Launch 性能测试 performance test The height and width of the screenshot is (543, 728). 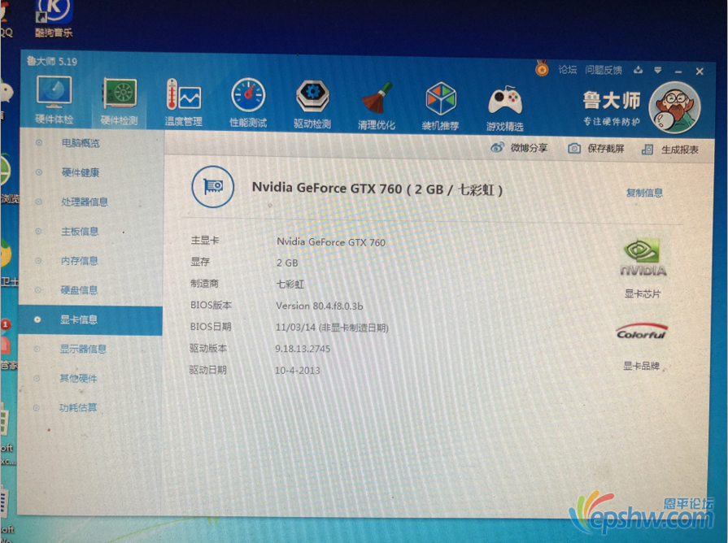[x=248, y=103]
